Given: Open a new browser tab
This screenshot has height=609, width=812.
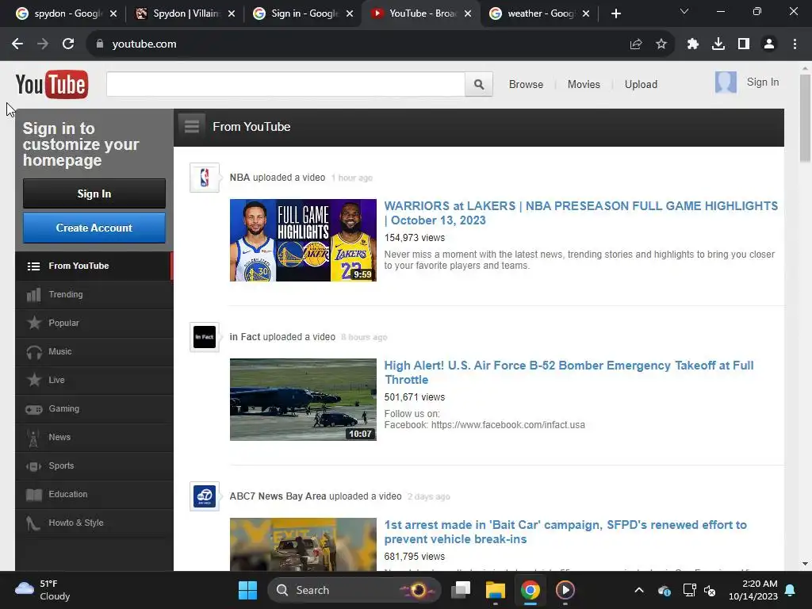Looking at the screenshot, I should click(x=615, y=13).
